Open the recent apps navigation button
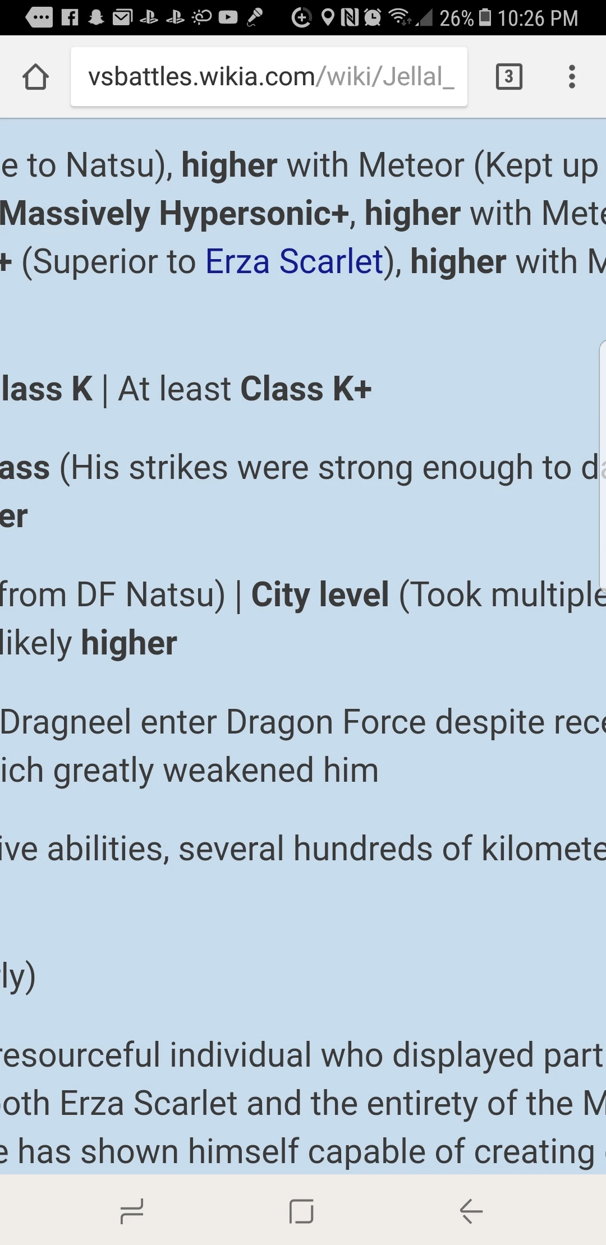Image resolution: width=606 pixels, height=1245 pixels. point(132,1211)
